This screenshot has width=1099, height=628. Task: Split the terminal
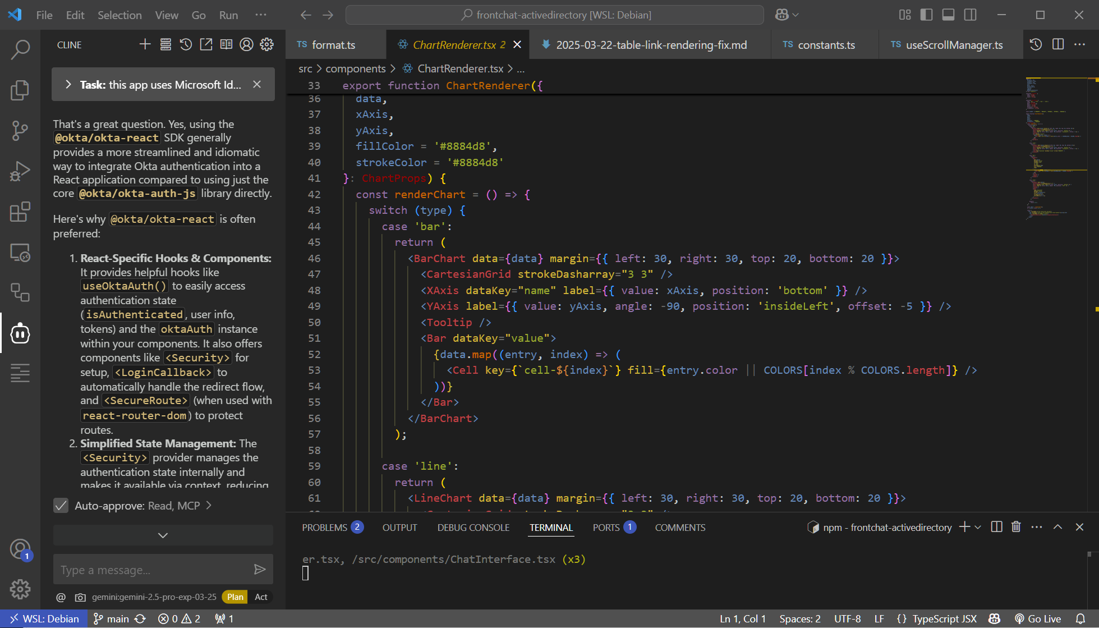[x=996, y=527]
